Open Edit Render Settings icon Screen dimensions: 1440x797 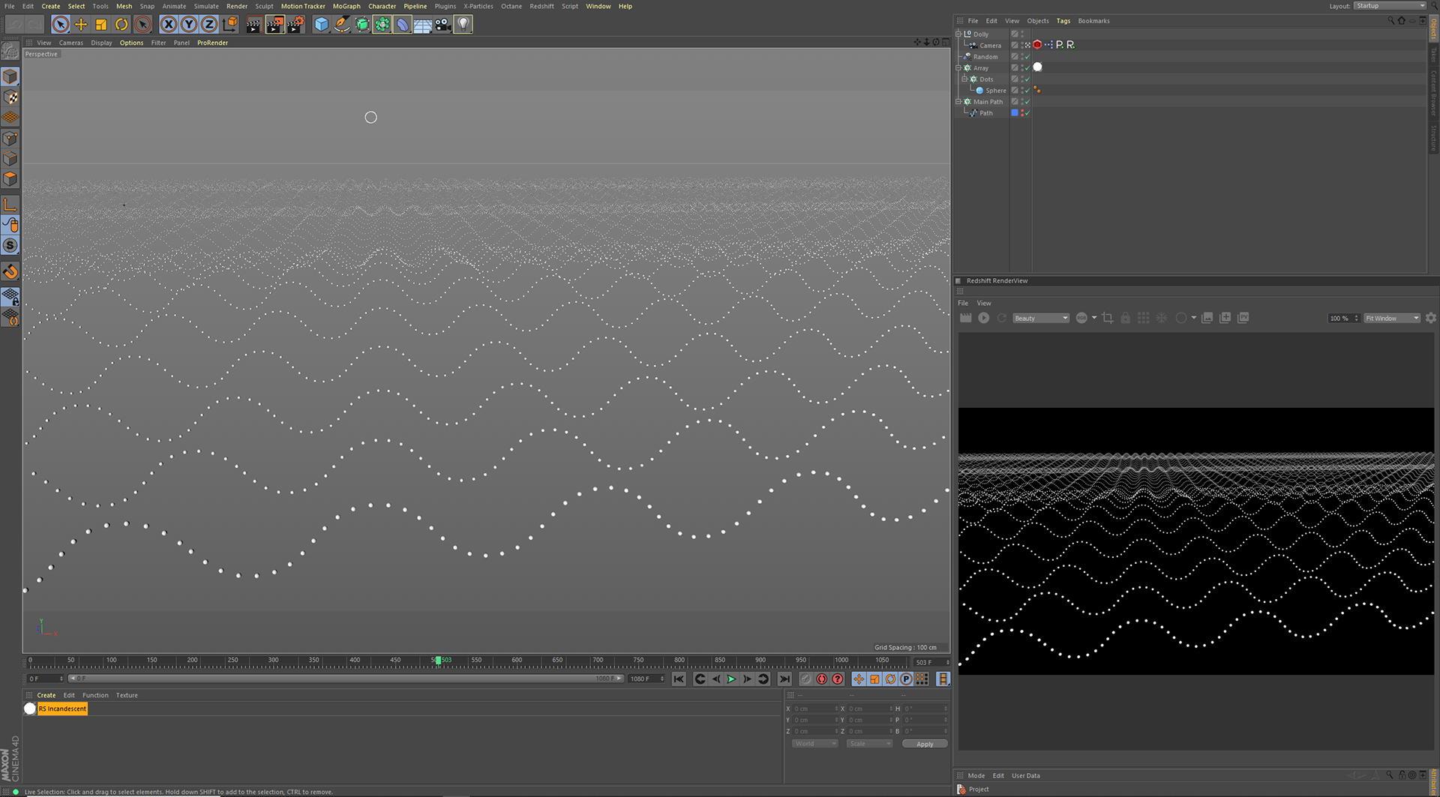coord(295,25)
